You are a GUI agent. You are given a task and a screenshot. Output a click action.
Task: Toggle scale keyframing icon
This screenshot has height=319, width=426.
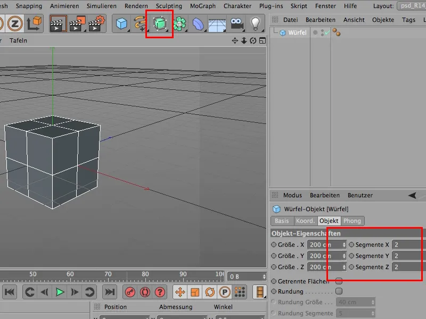pos(195,292)
